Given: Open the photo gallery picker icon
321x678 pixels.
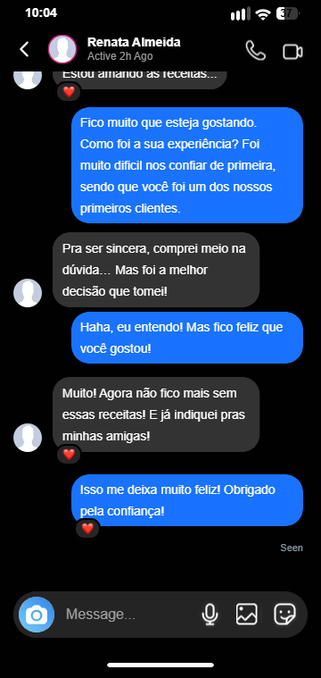Looking at the screenshot, I should click(247, 615).
